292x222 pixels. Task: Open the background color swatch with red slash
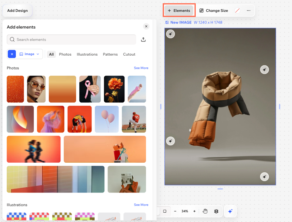(237, 10)
